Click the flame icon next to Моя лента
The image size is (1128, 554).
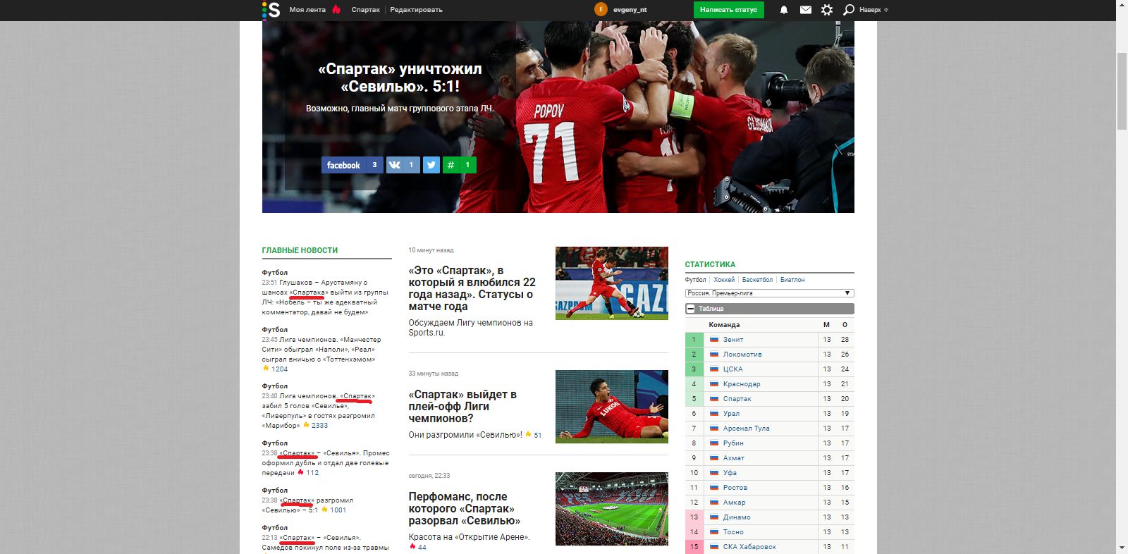coord(336,9)
